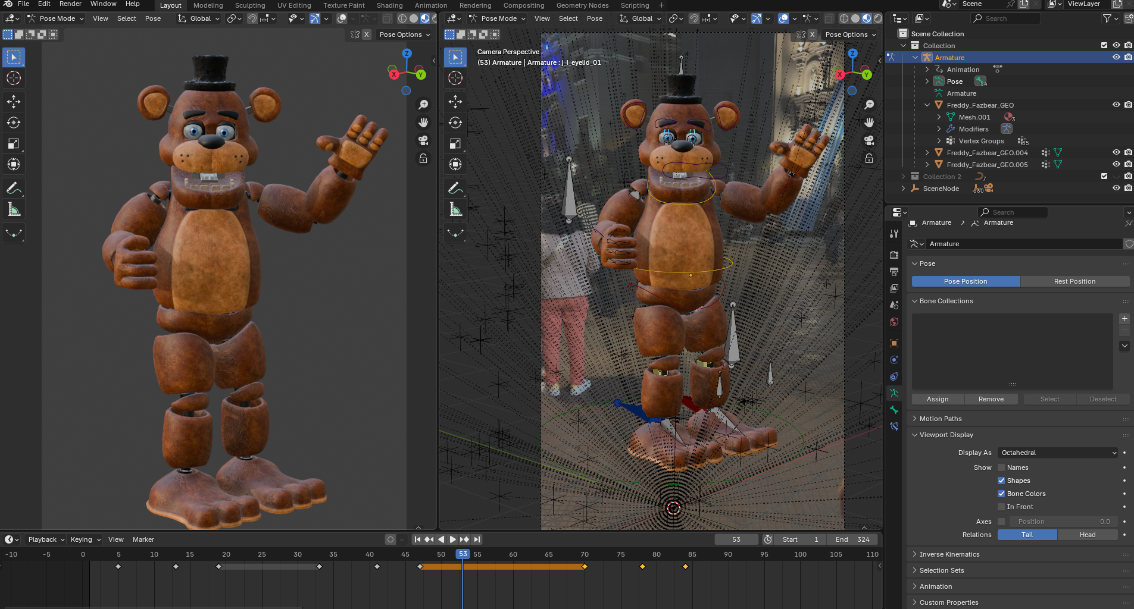Open the File menu

click(24, 4)
